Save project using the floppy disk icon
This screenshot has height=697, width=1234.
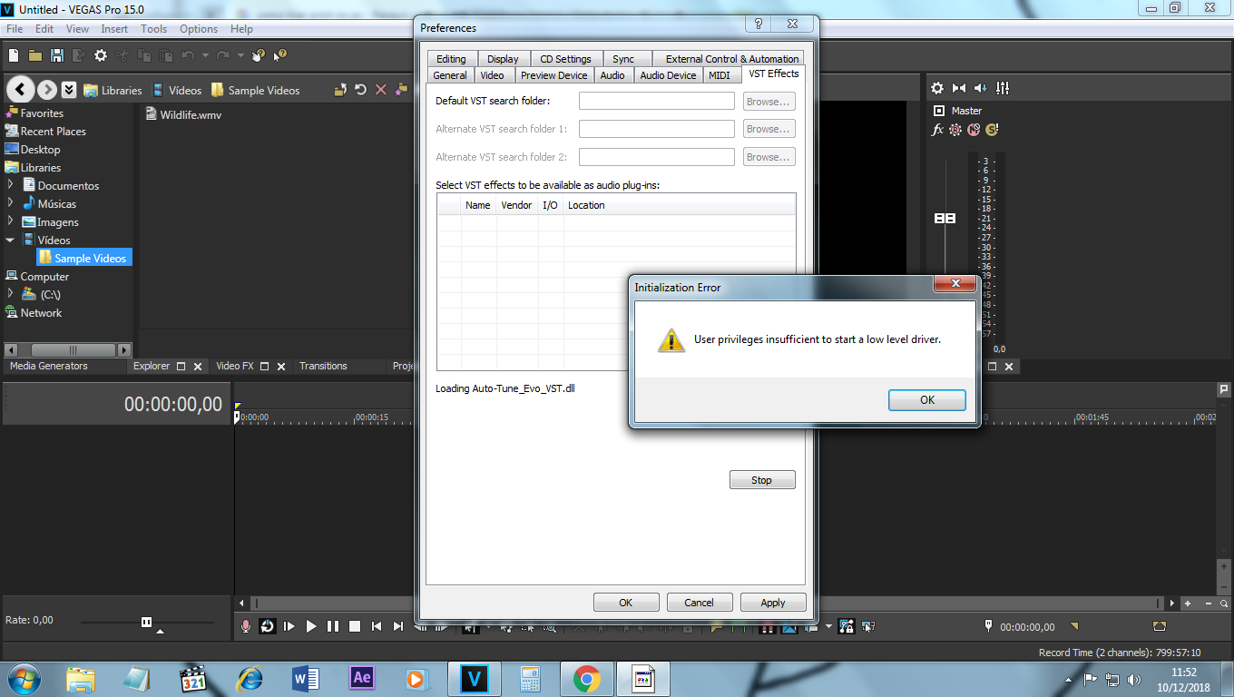[57, 55]
